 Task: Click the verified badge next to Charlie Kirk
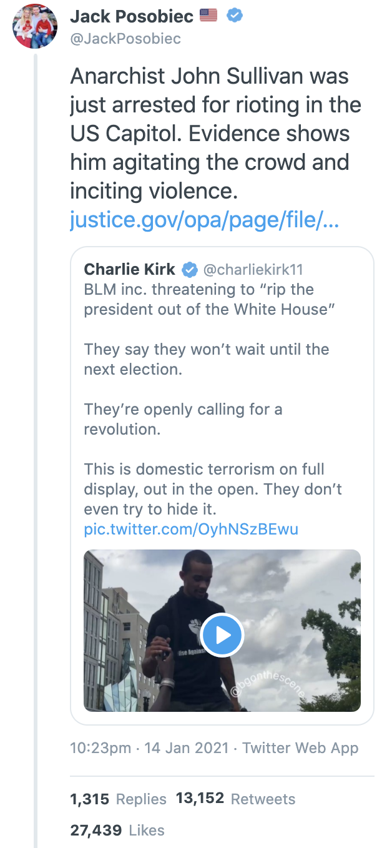pos(189,269)
